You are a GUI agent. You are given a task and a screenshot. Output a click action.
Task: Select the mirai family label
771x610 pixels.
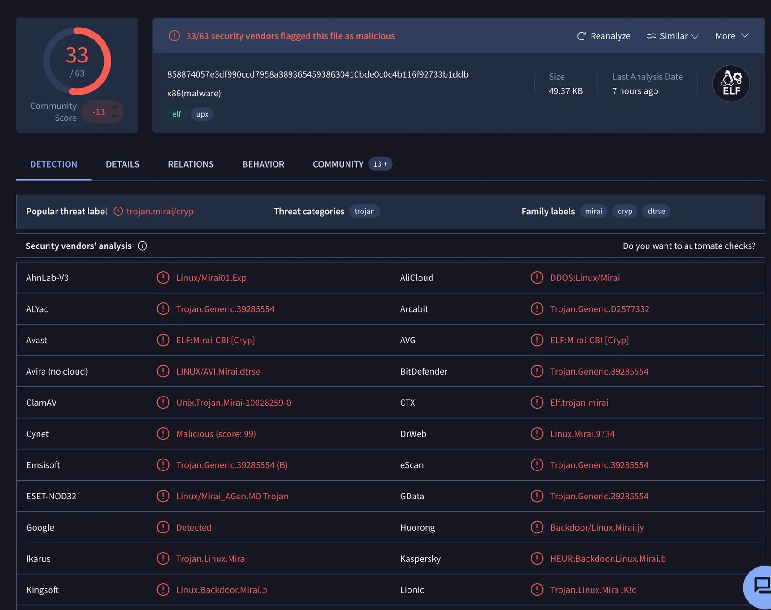(593, 211)
